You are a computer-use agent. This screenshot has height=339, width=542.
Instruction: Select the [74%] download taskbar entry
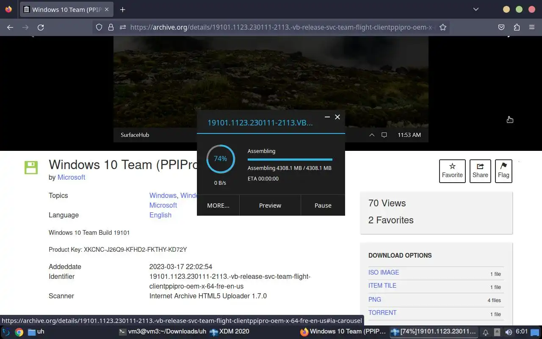point(433,331)
